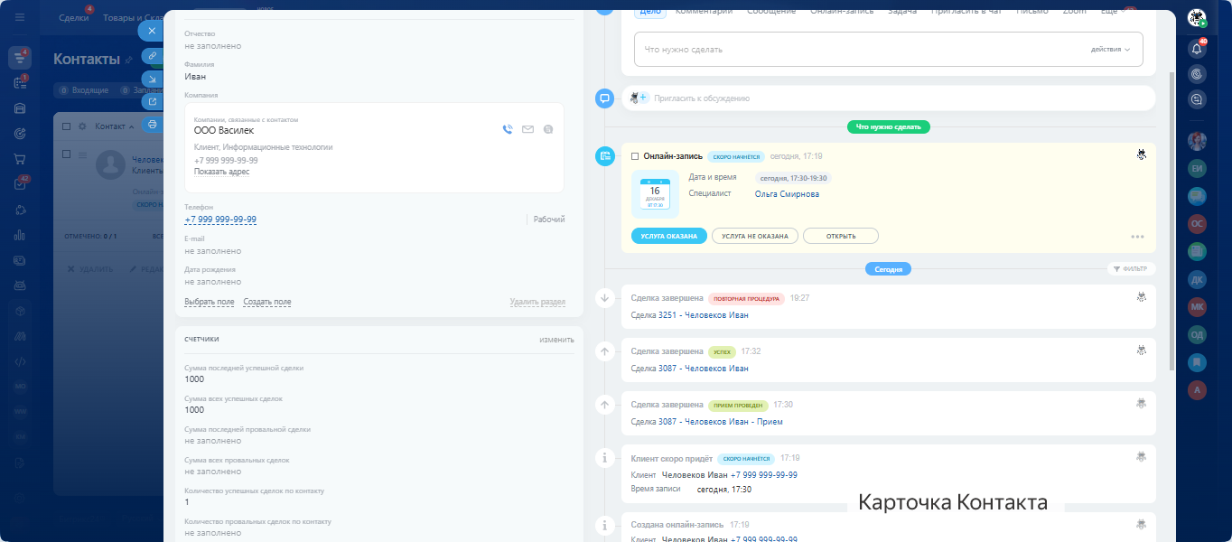Click the Удалить раздел link
Image resolution: width=1232 pixels, height=542 pixels.
(537, 302)
